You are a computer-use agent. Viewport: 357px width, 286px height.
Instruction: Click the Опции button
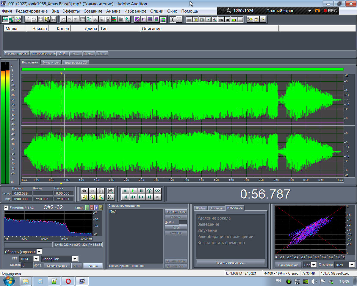point(93,266)
